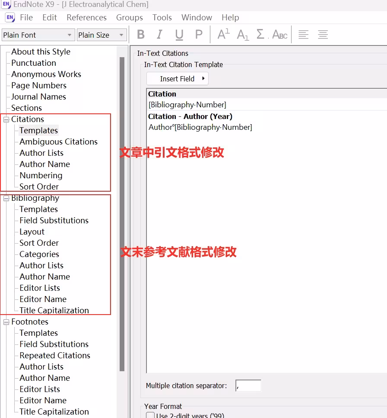Select Categories under Bibliography
This screenshot has width=387, height=418.
[39, 254]
